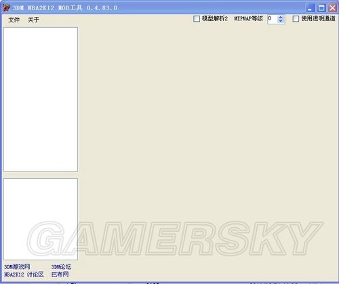Maximize the NBA2K12 MOD tool window
The image size is (339, 284).
pos(321,8)
